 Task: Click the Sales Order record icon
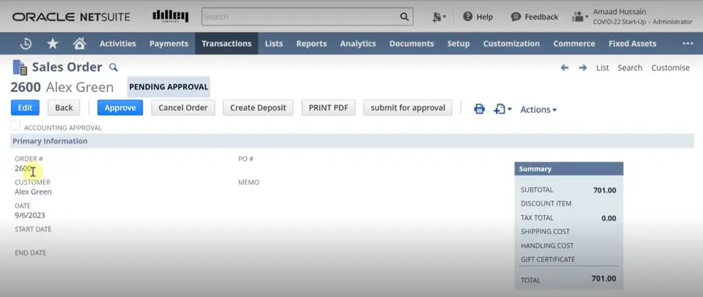[x=19, y=67]
